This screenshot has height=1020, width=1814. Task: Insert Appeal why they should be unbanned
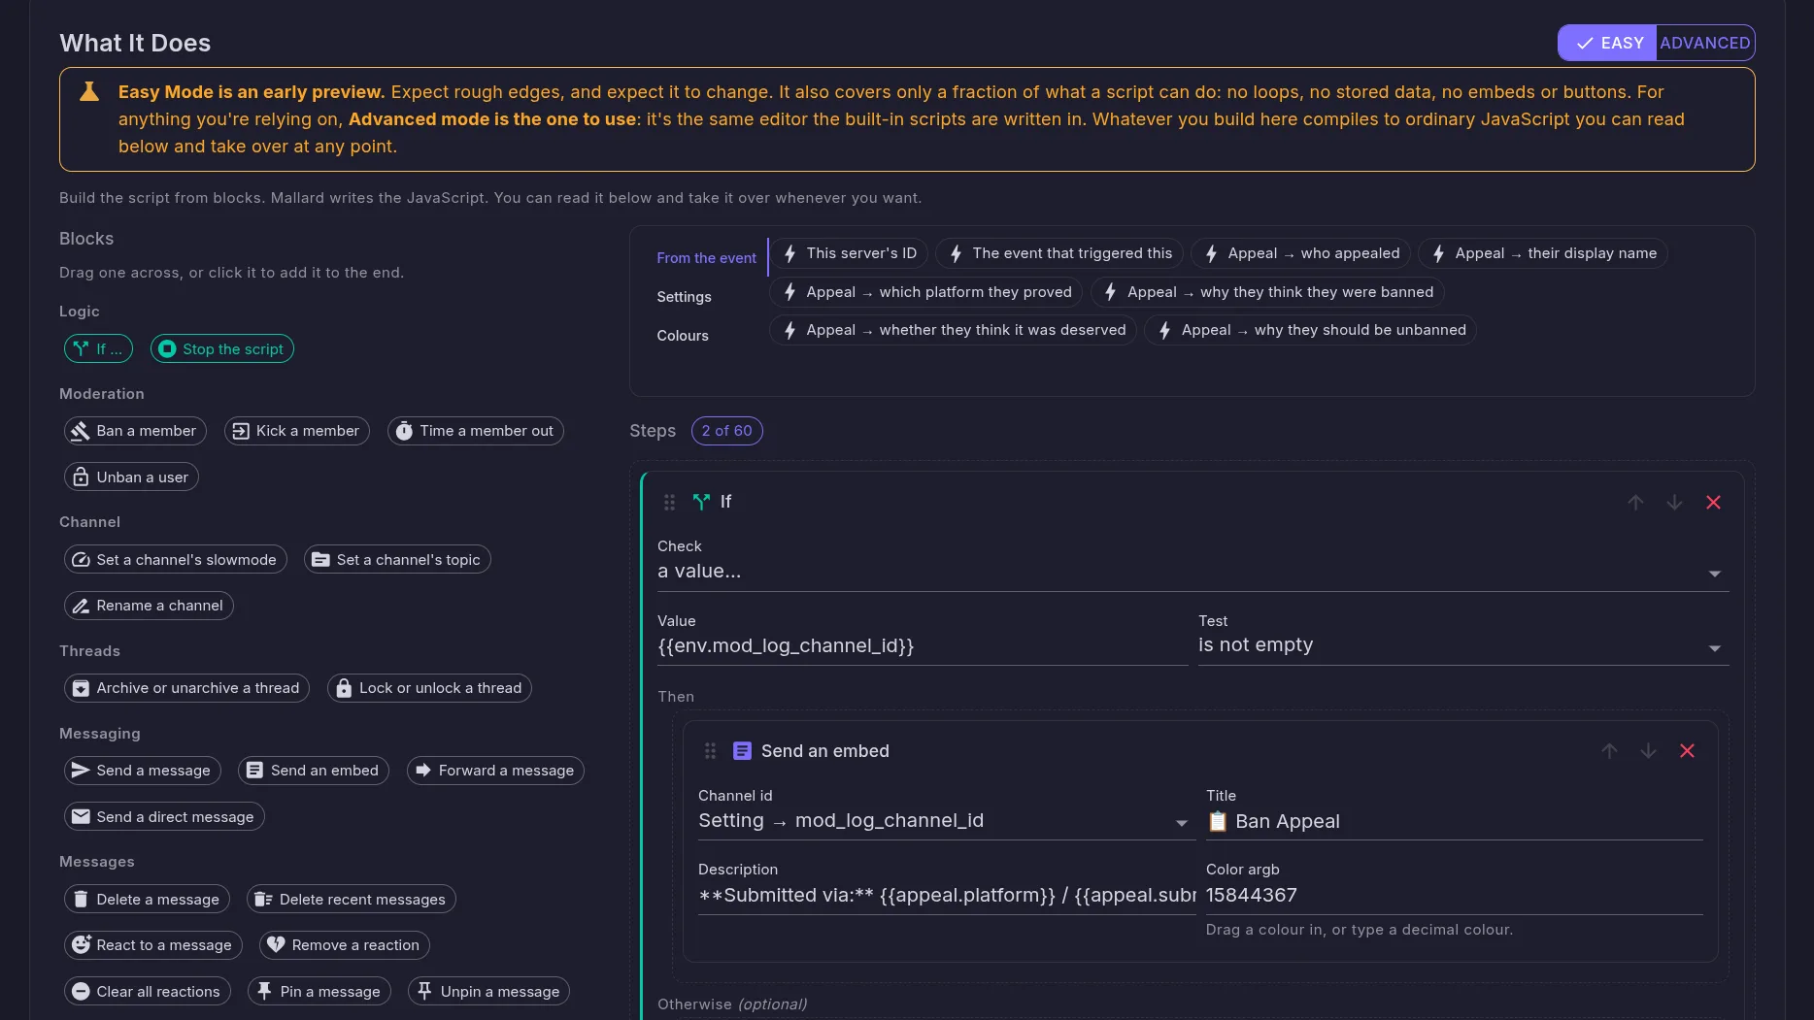point(1311,330)
